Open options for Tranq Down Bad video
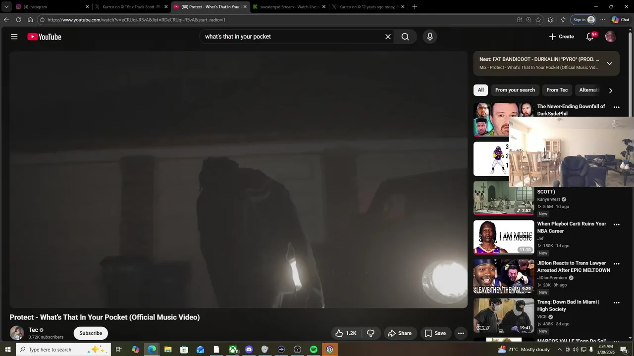This screenshot has height=356, width=634. [616, 303]
